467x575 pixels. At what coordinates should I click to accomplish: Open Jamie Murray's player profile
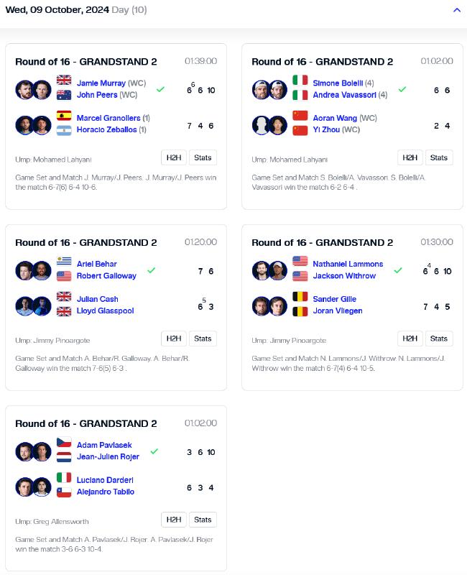point(101,83)
